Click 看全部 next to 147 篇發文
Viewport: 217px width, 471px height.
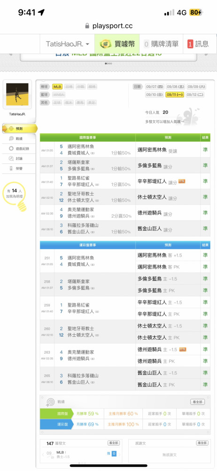[114, 443]
